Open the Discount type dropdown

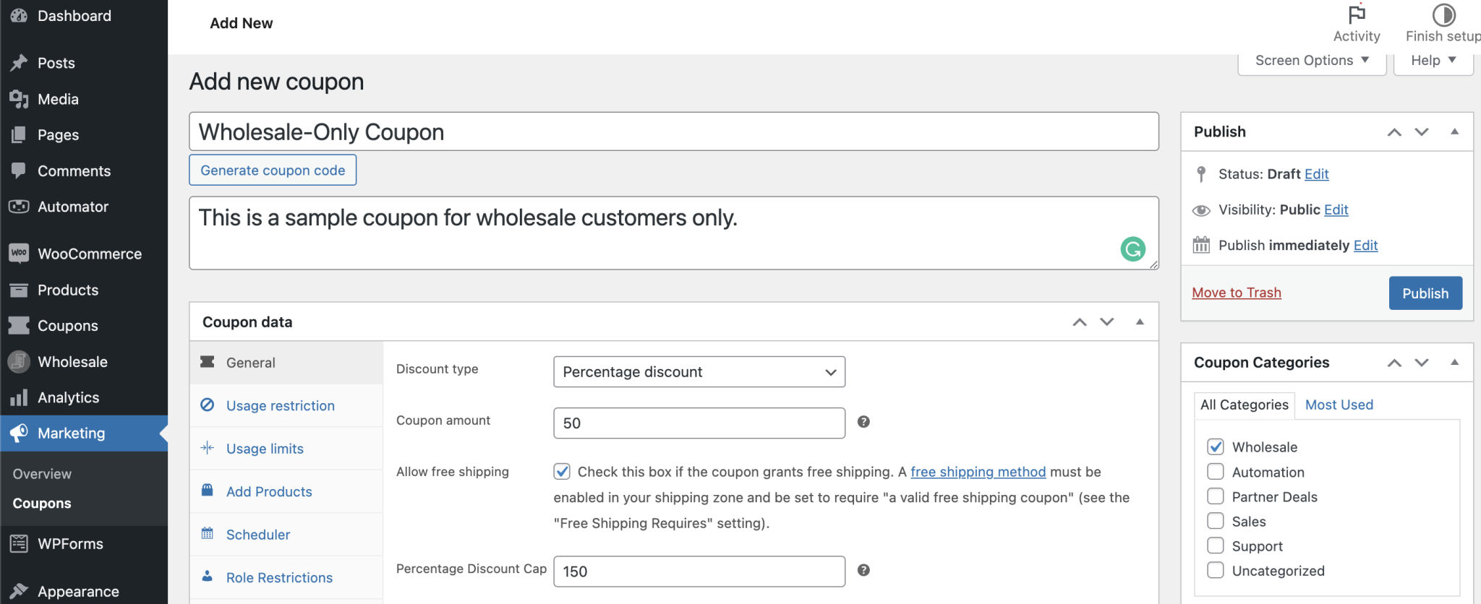pyautogui.click(x=699, y=371)
